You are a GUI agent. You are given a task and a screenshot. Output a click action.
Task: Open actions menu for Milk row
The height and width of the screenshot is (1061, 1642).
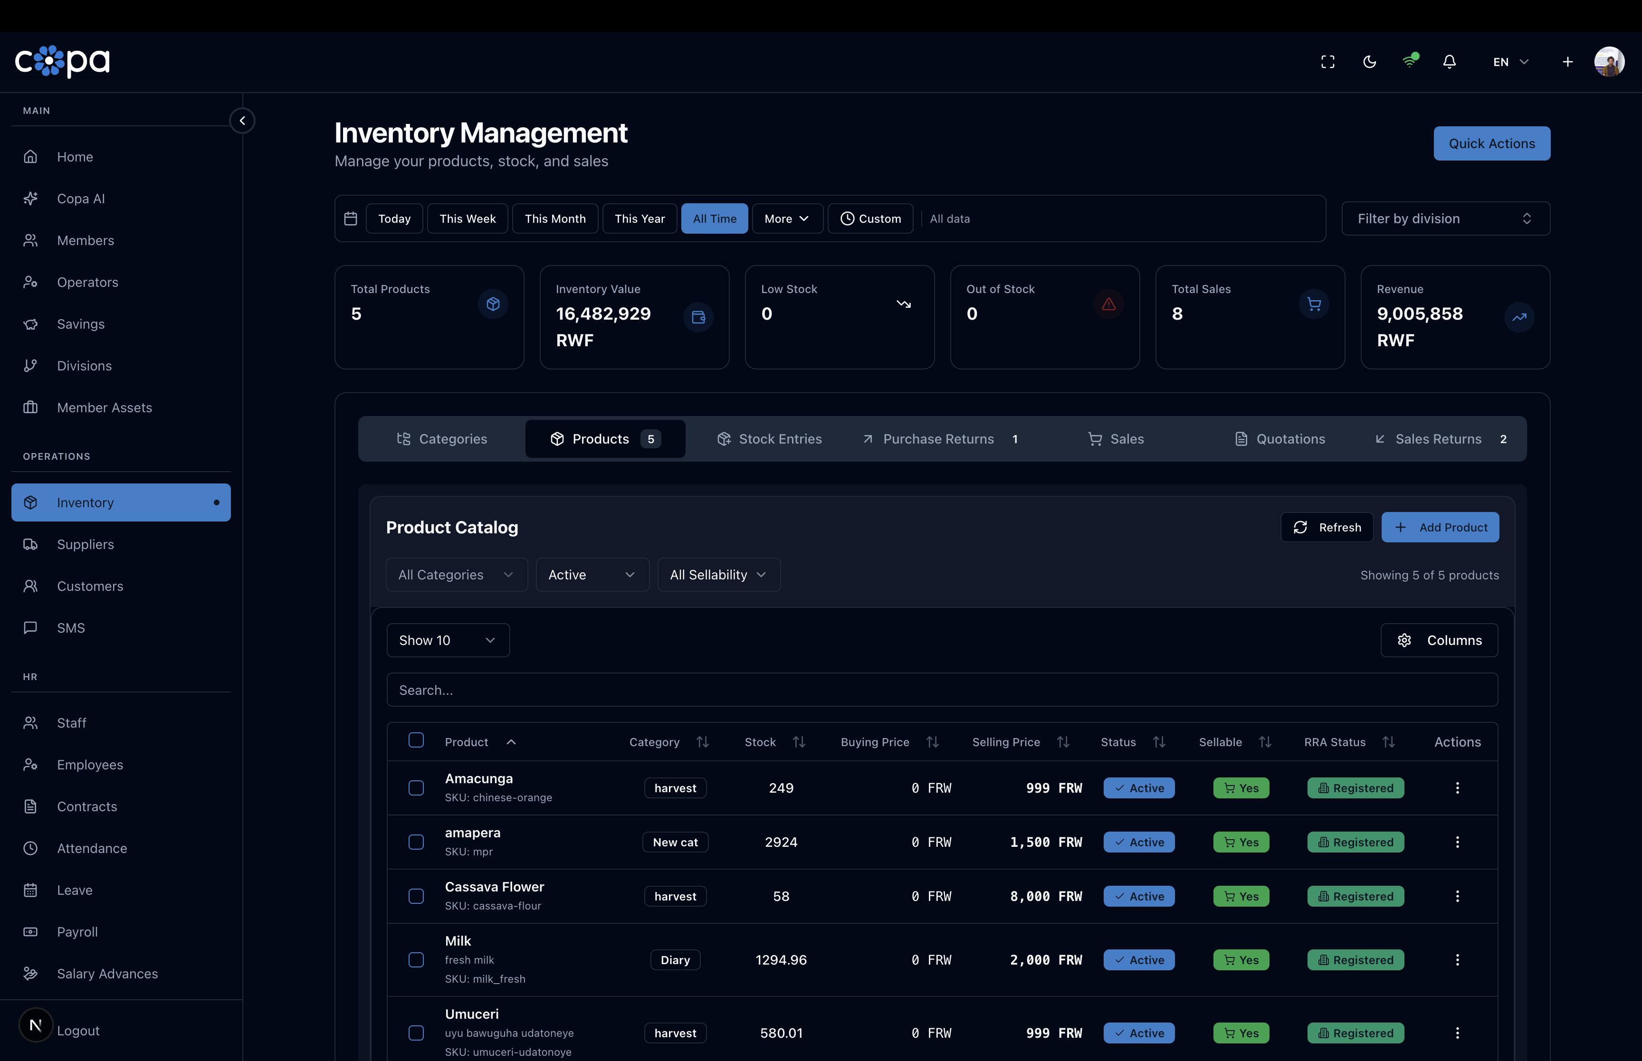(1457, 960)
